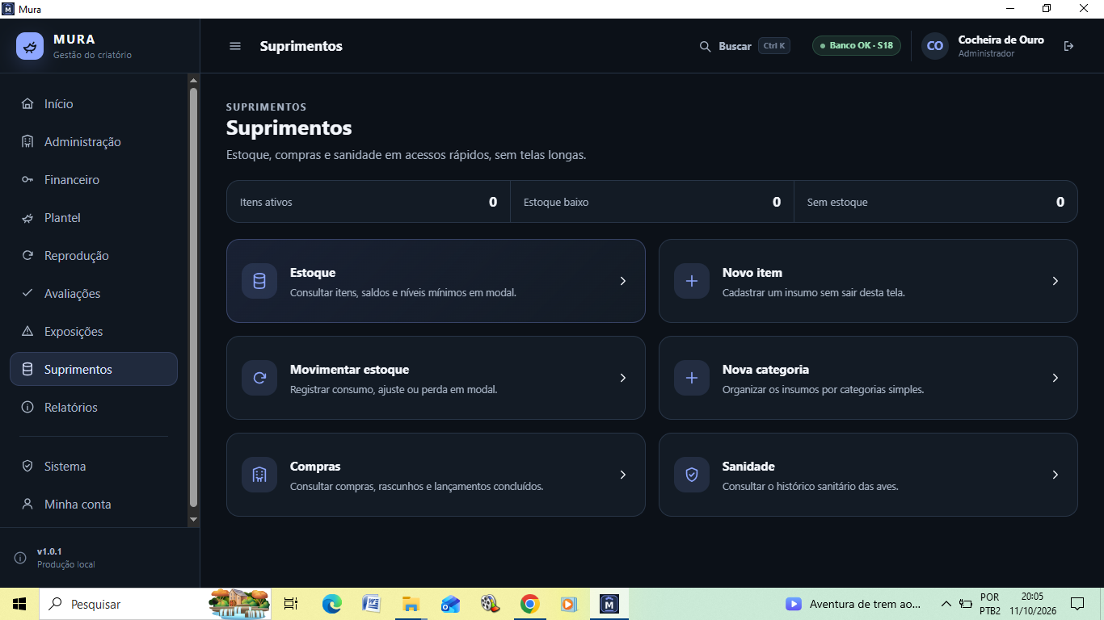Open the Compras card chevron
This screenshot has height=620, width=1104.
(x=623, y=475)
